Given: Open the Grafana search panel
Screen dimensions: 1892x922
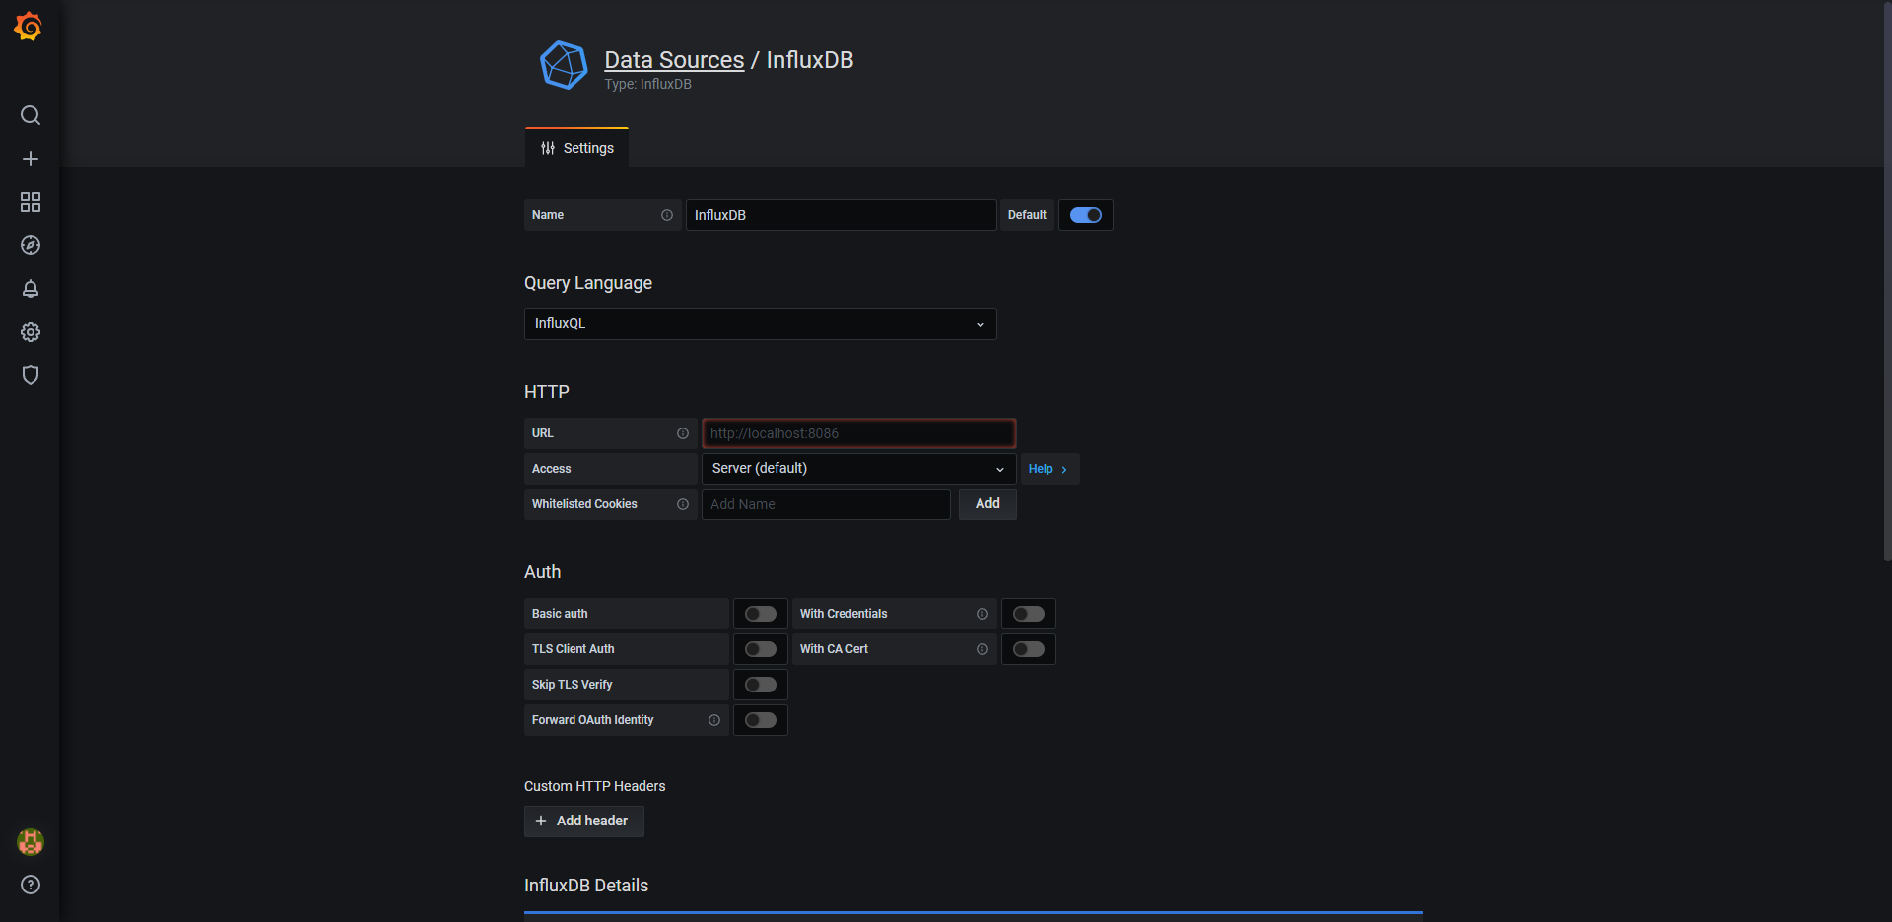Looking at the screenshot, I should tap(31, 115).
